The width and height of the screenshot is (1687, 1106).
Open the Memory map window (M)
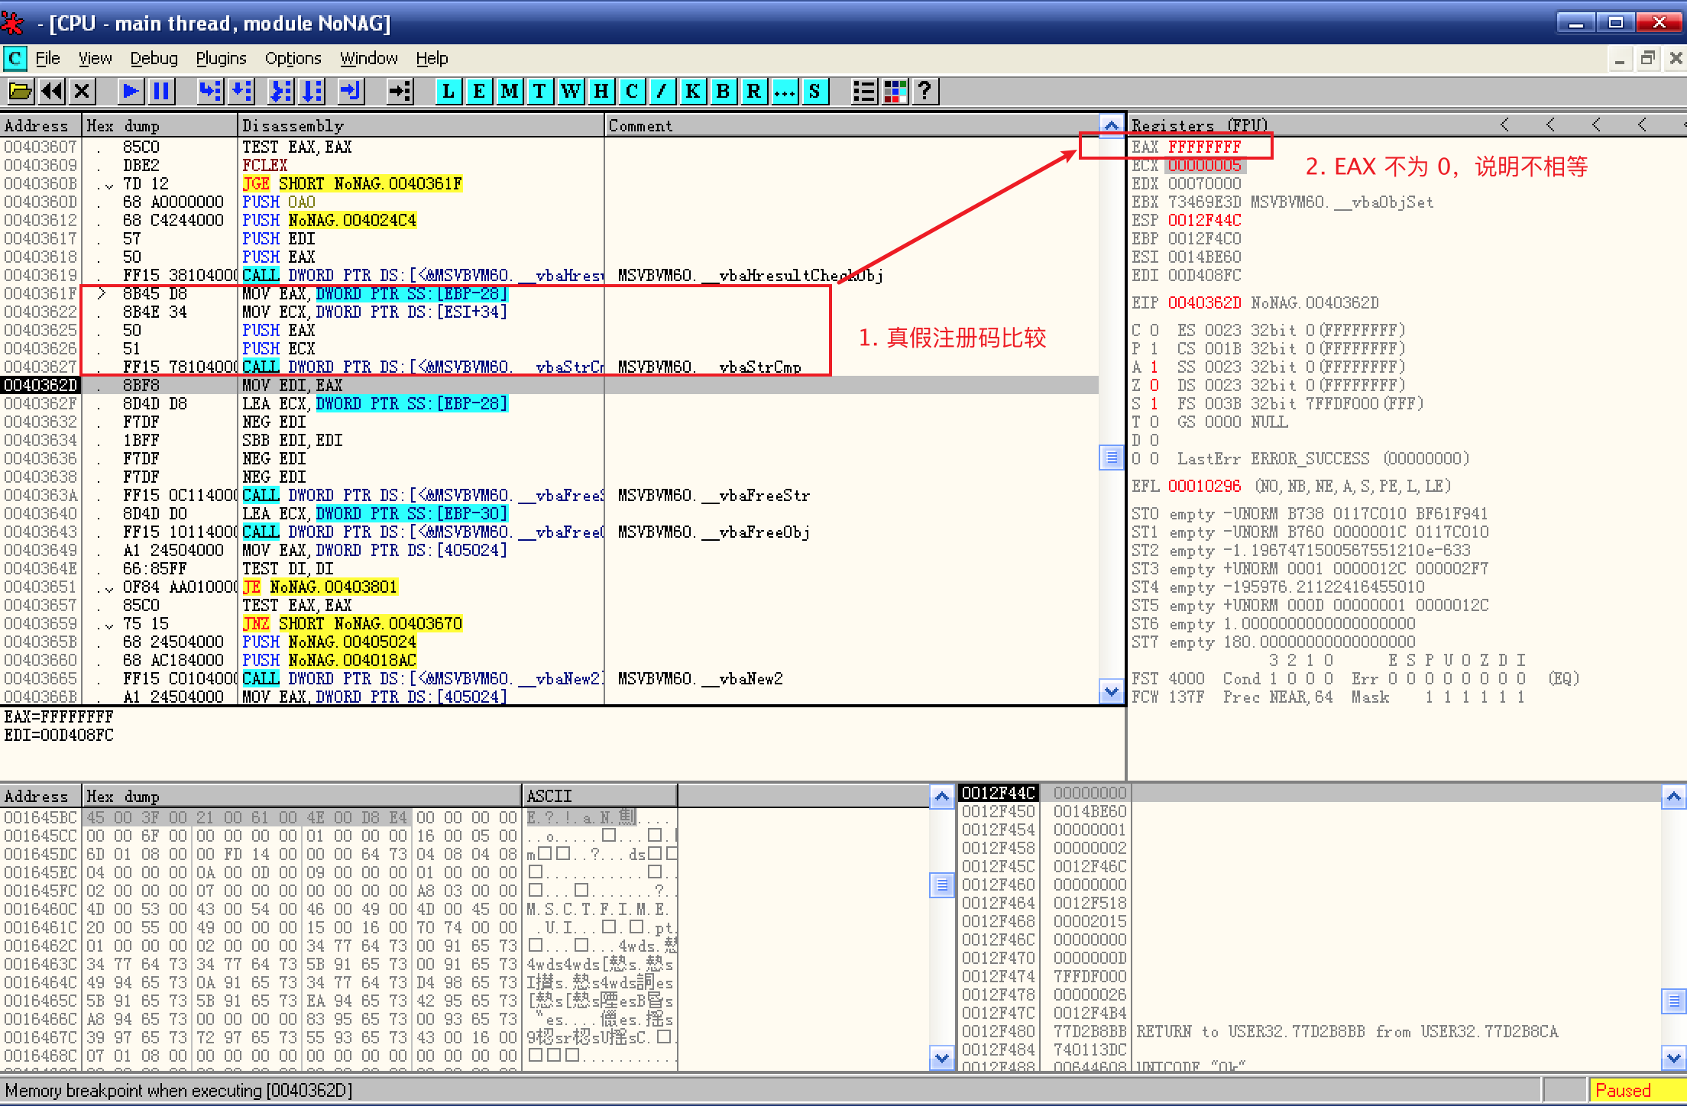(x=509, y=92)
